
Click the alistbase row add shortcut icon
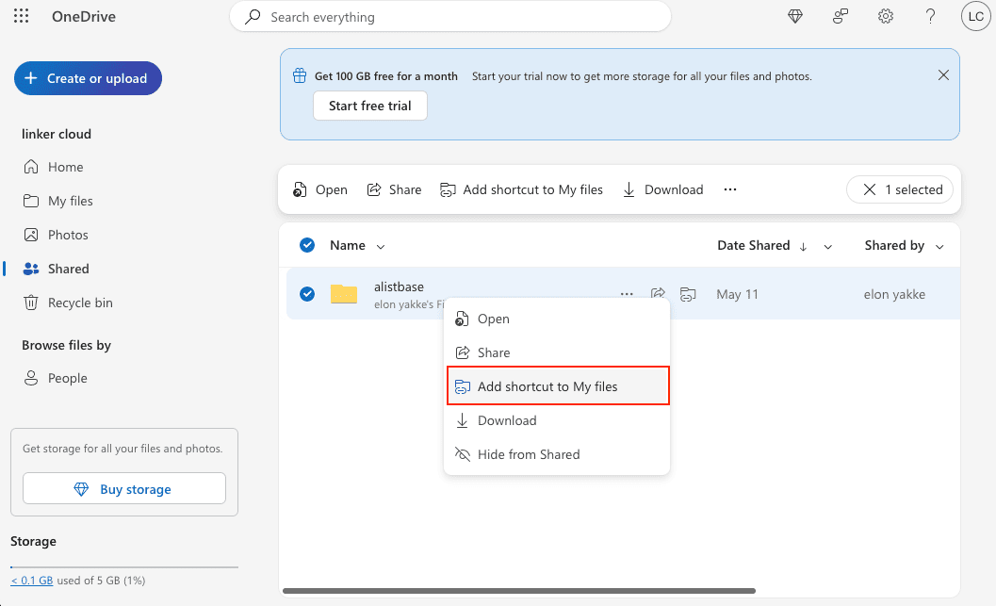click(688, 294)
